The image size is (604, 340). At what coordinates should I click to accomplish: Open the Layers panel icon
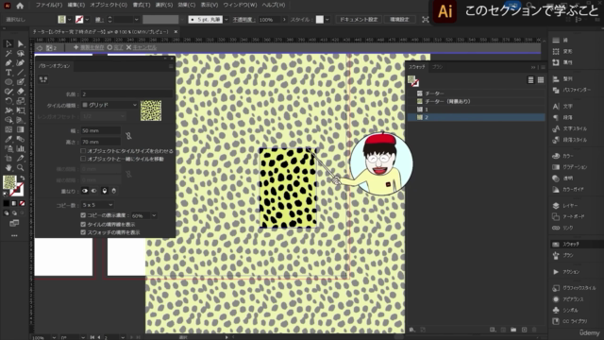556,206
